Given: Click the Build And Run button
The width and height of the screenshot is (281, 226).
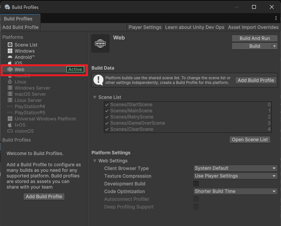Looking at the screenshot, I should [254, 38].
